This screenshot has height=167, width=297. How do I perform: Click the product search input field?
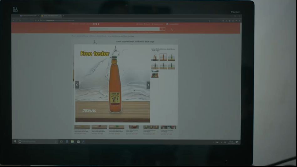[124, 29]
